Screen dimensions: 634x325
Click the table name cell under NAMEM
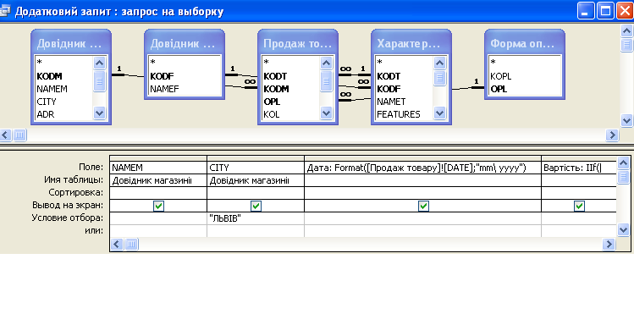click(158, 180)
